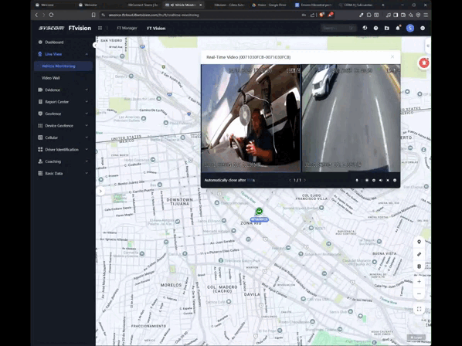462x346 pixels.
Task: Collapse the Live View section
Action: tap(63, 54)
